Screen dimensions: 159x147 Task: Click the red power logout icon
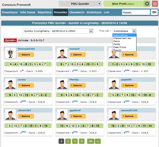(x=155, y=4)
